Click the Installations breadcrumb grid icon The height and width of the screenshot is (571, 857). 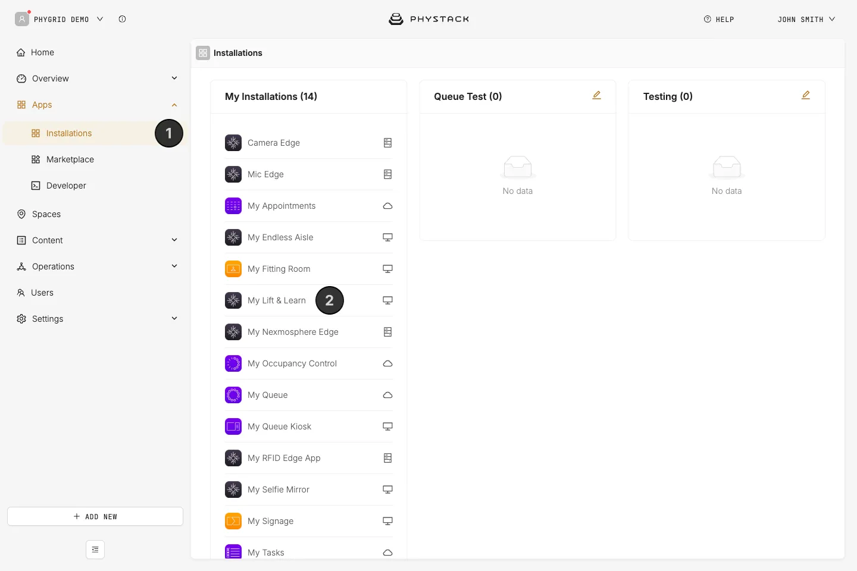tap(203, 53)
